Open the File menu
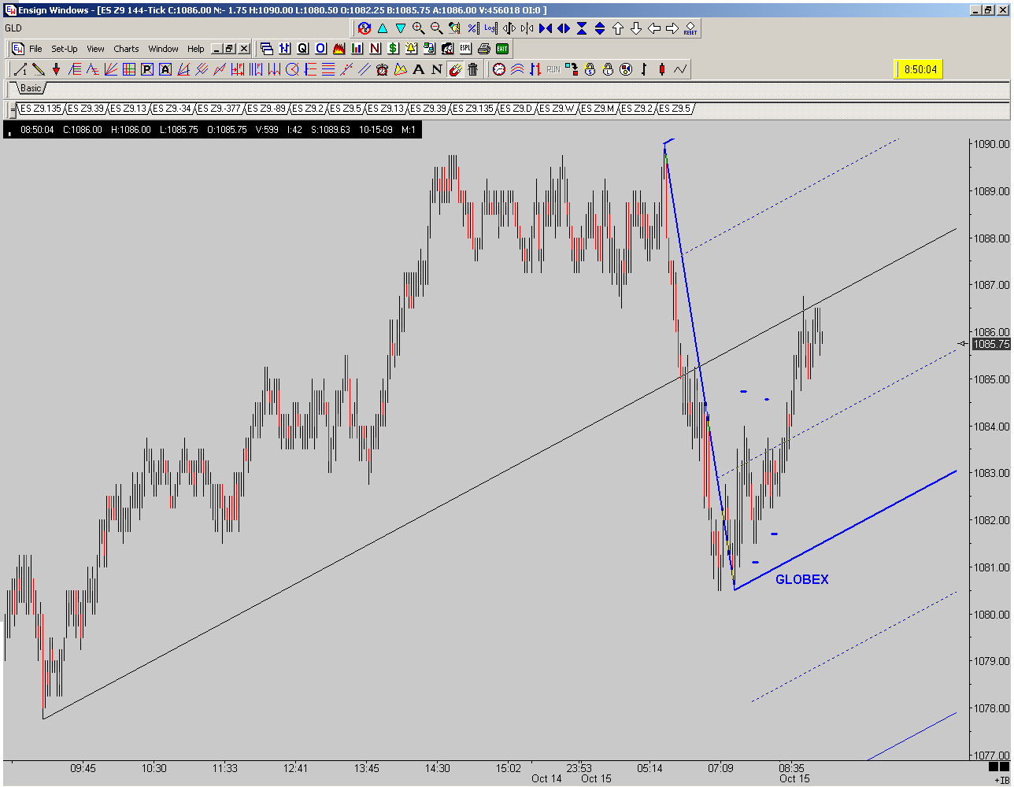The image size is (1014, 787). pyautogui.click(x=35, y=49)
